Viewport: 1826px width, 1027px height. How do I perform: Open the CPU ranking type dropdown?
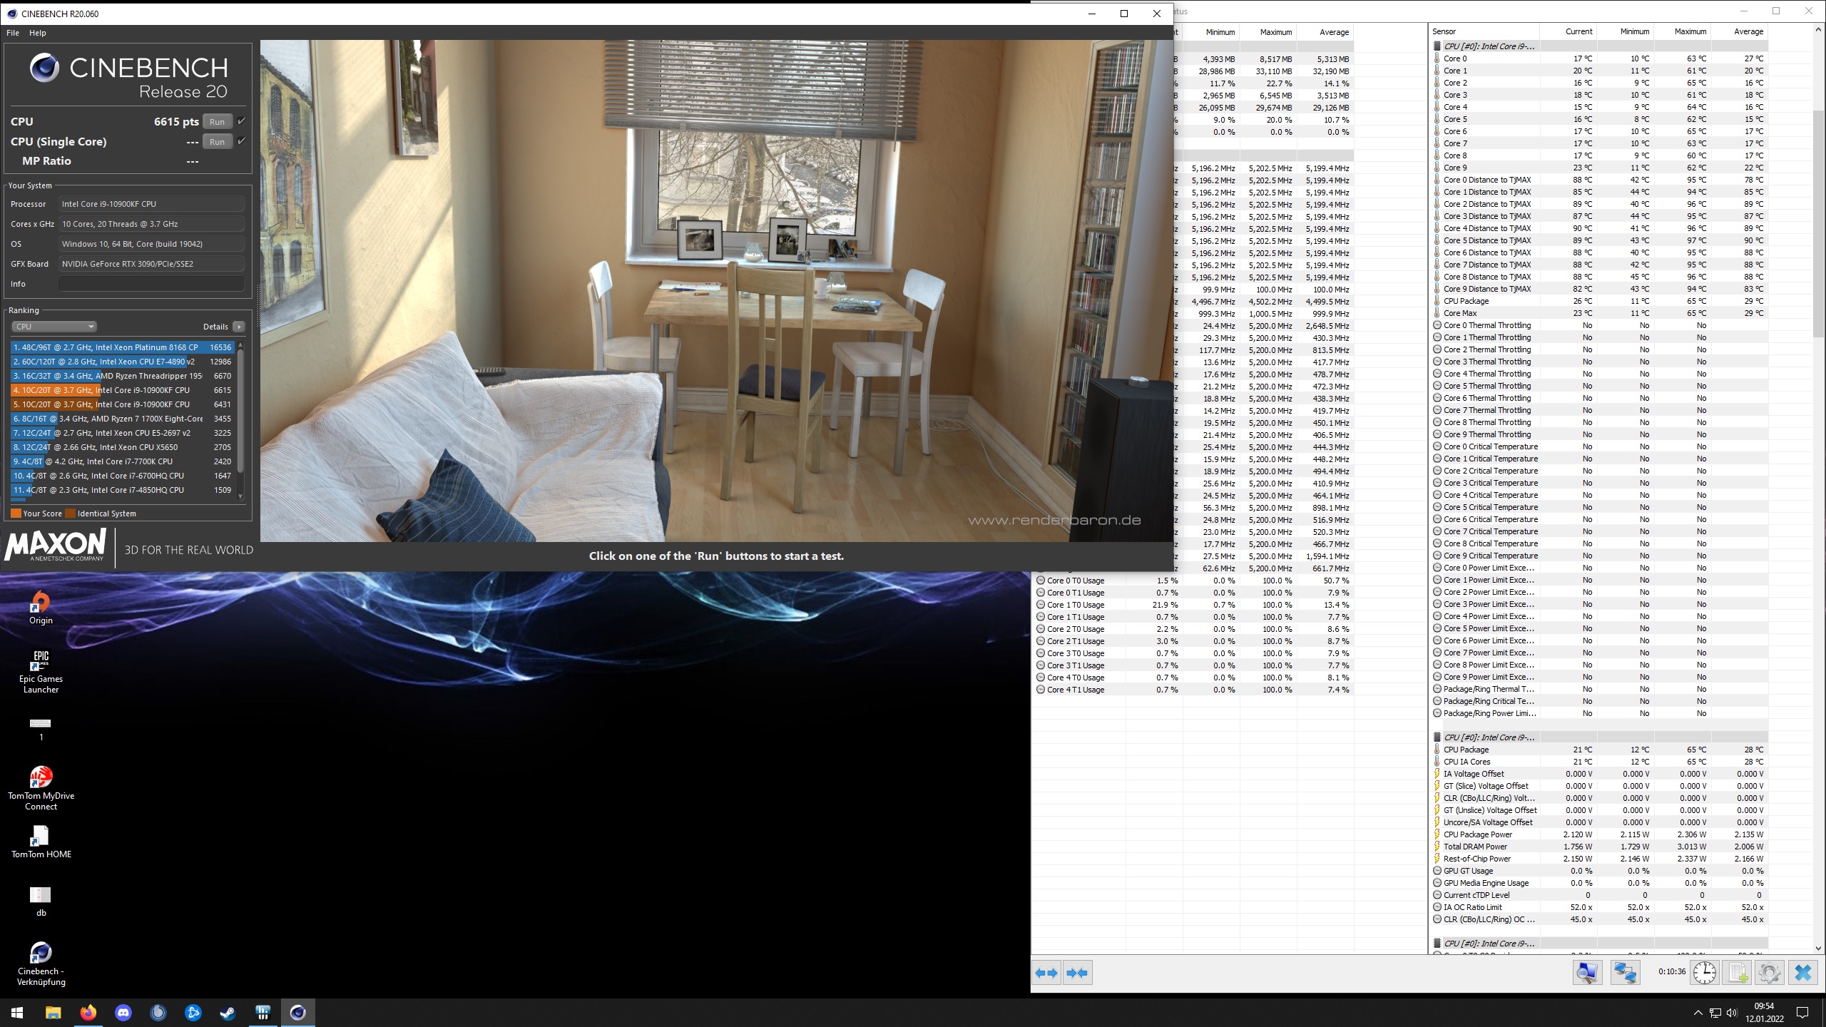54,327
